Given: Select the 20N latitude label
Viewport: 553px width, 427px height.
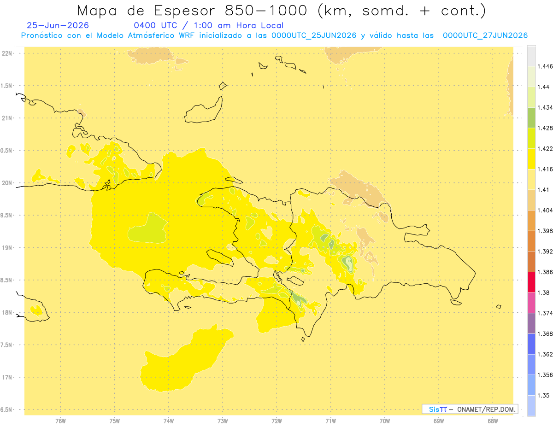Looking at the screenshot, I should coord(7,183).
